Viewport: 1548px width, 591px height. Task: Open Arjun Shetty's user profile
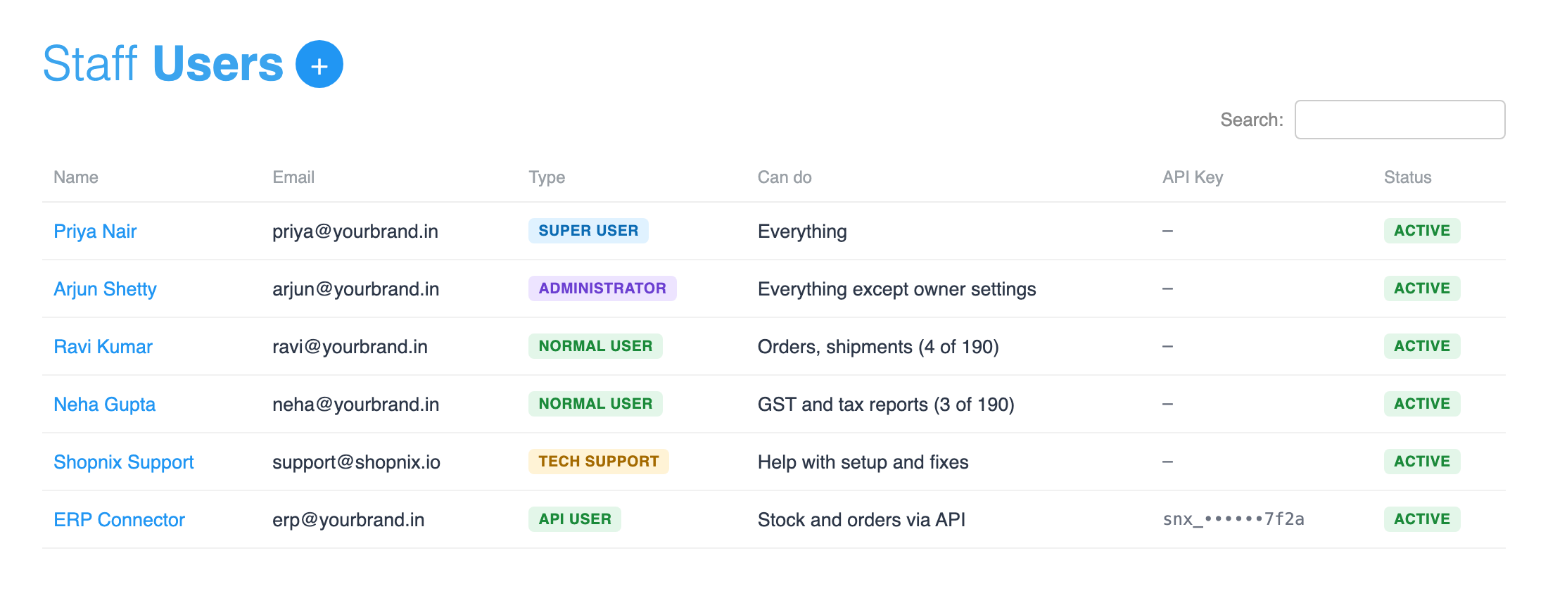click(105, 289)
